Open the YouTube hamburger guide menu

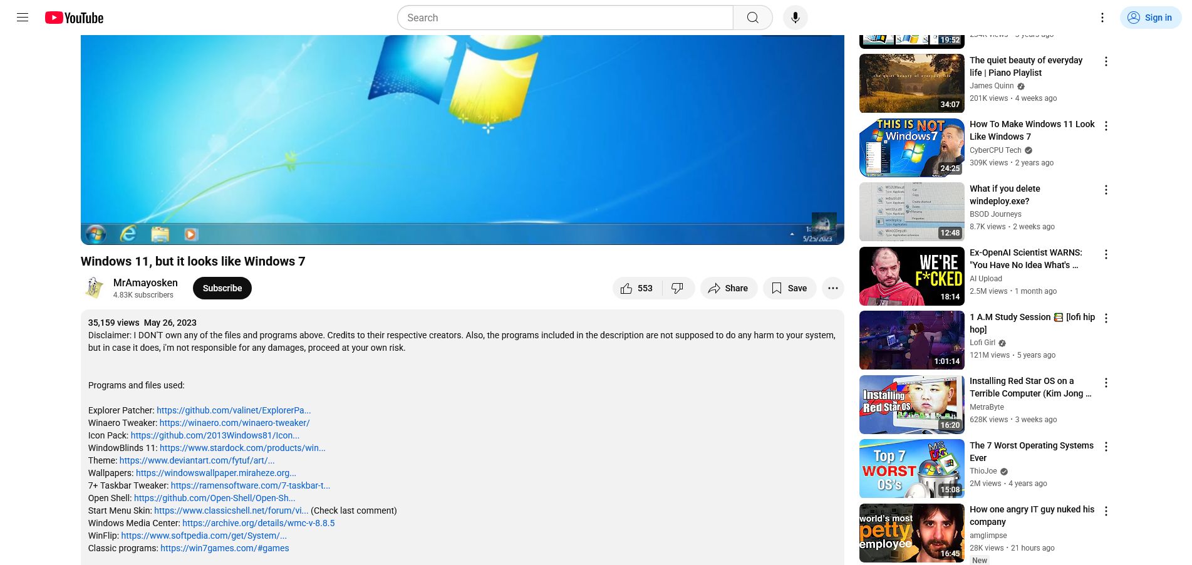click(x=23, y=18)
